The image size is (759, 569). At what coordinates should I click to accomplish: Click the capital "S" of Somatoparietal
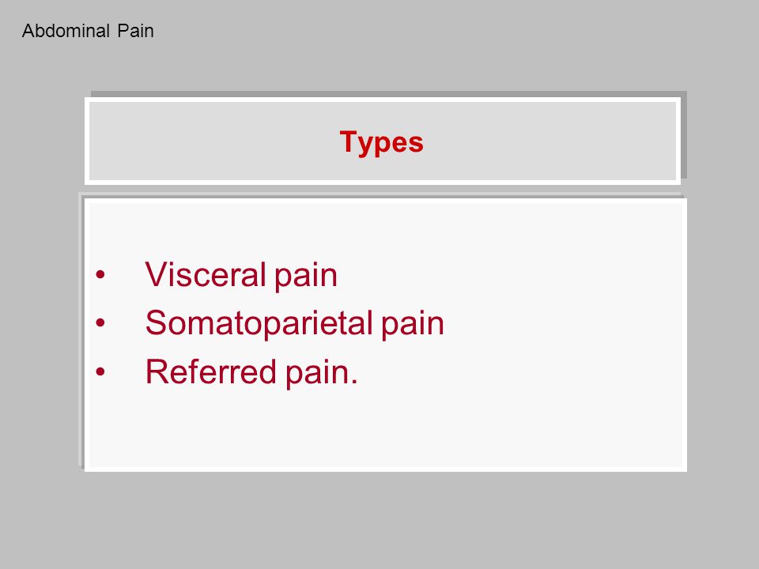click(157, 322)
